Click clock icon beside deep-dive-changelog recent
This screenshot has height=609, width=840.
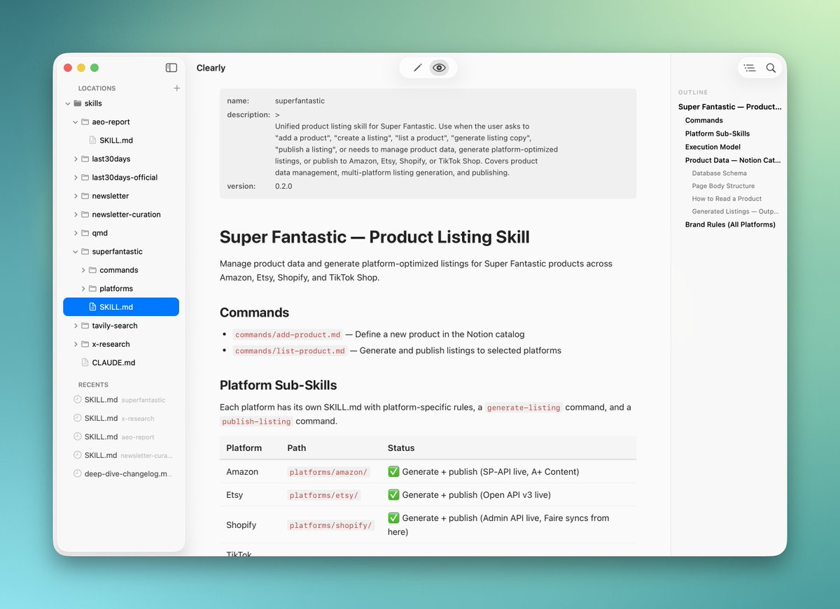click(78, 473)
